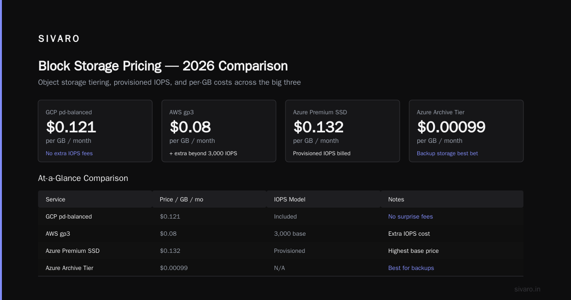This screenshot has height=300, width=571.
Task: Click the Provisioned IOPS model cell
Action: [x=289, y=250]
